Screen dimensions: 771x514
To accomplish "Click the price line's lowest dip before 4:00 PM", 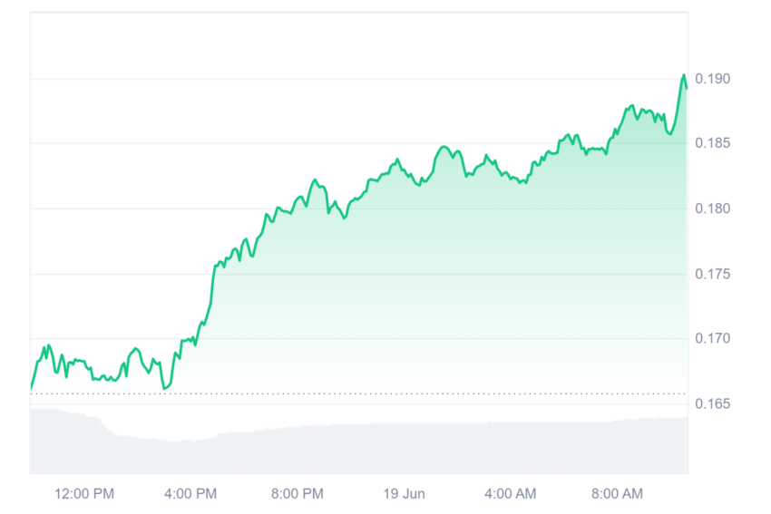I will click(x=164, y=389).
